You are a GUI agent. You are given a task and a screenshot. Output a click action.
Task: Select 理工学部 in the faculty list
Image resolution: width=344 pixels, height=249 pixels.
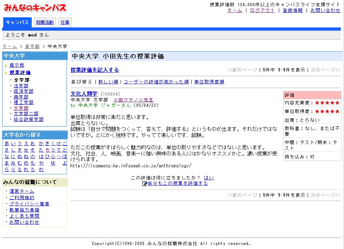click(24, 102)
